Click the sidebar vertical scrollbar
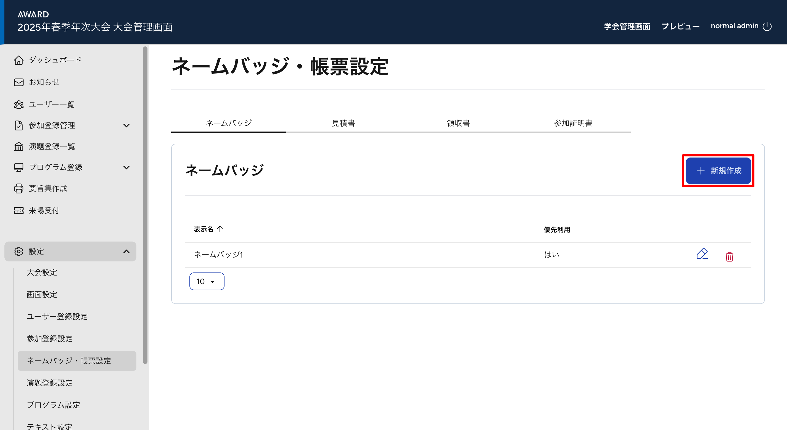 (x=145, y=205)
